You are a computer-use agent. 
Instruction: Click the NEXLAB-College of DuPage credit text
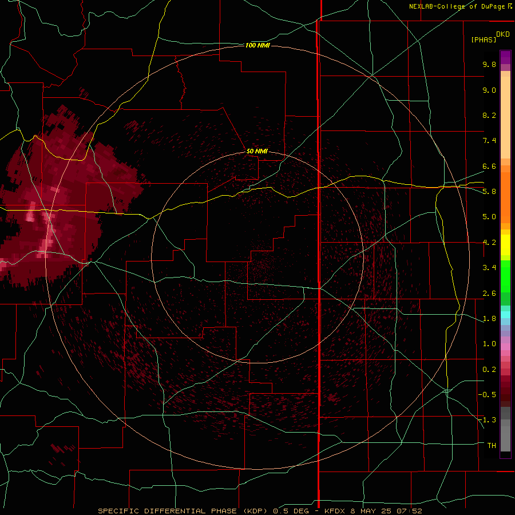coord(461,6)
